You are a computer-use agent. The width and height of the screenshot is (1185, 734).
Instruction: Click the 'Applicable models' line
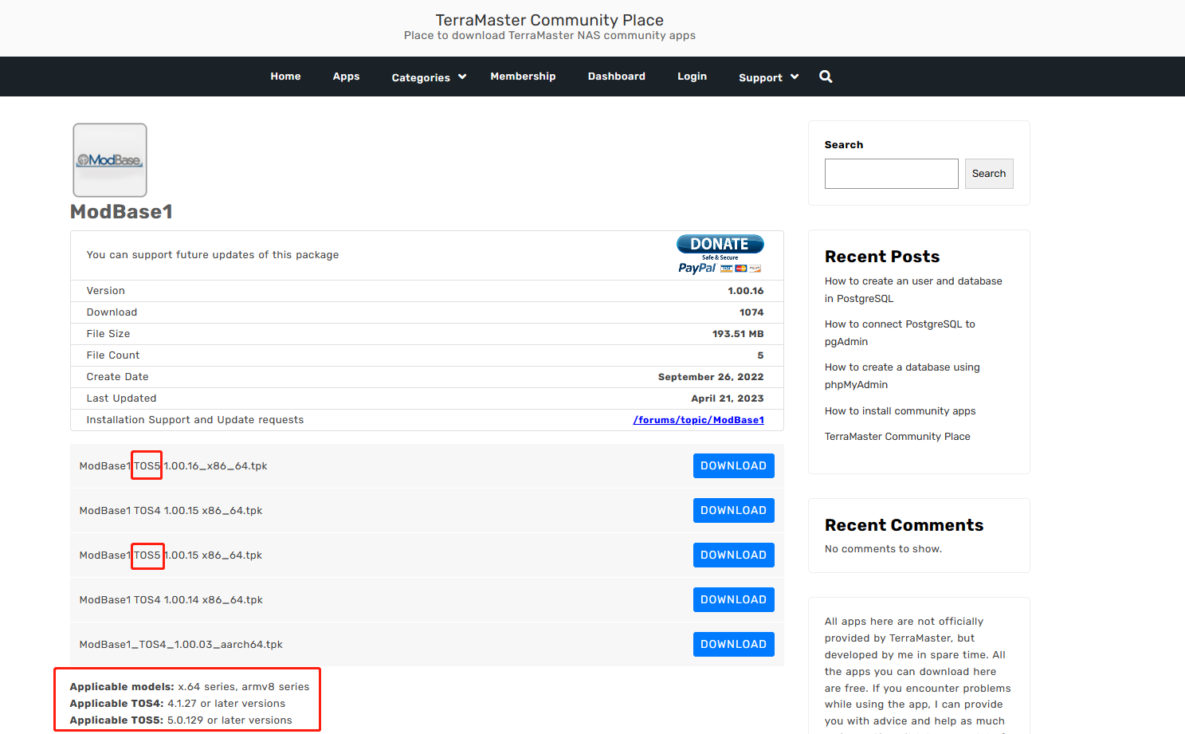coord(190,687)
